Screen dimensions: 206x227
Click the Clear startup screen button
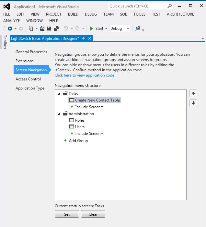coord(93,214)
